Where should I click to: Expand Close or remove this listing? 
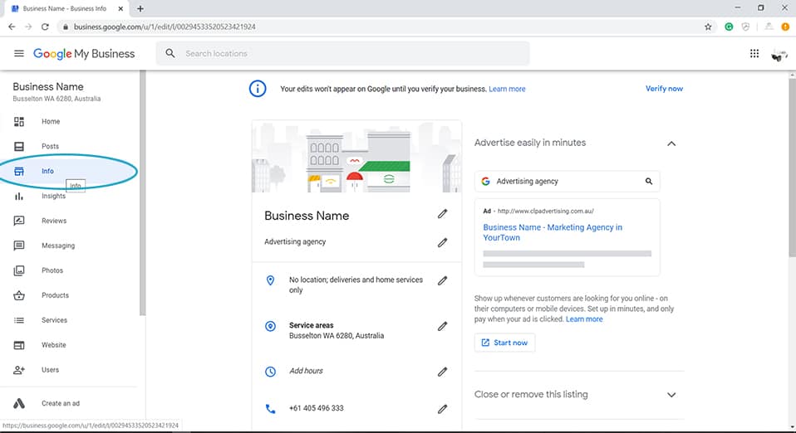(671, 395)
